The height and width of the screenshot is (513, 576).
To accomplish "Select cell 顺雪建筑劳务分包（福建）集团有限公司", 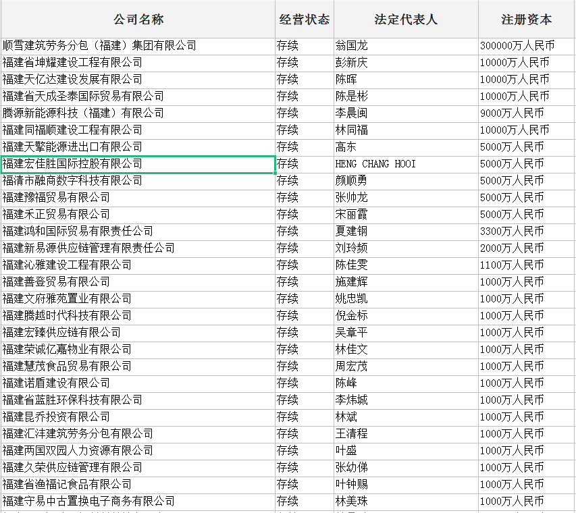I will tap(138, 46).
